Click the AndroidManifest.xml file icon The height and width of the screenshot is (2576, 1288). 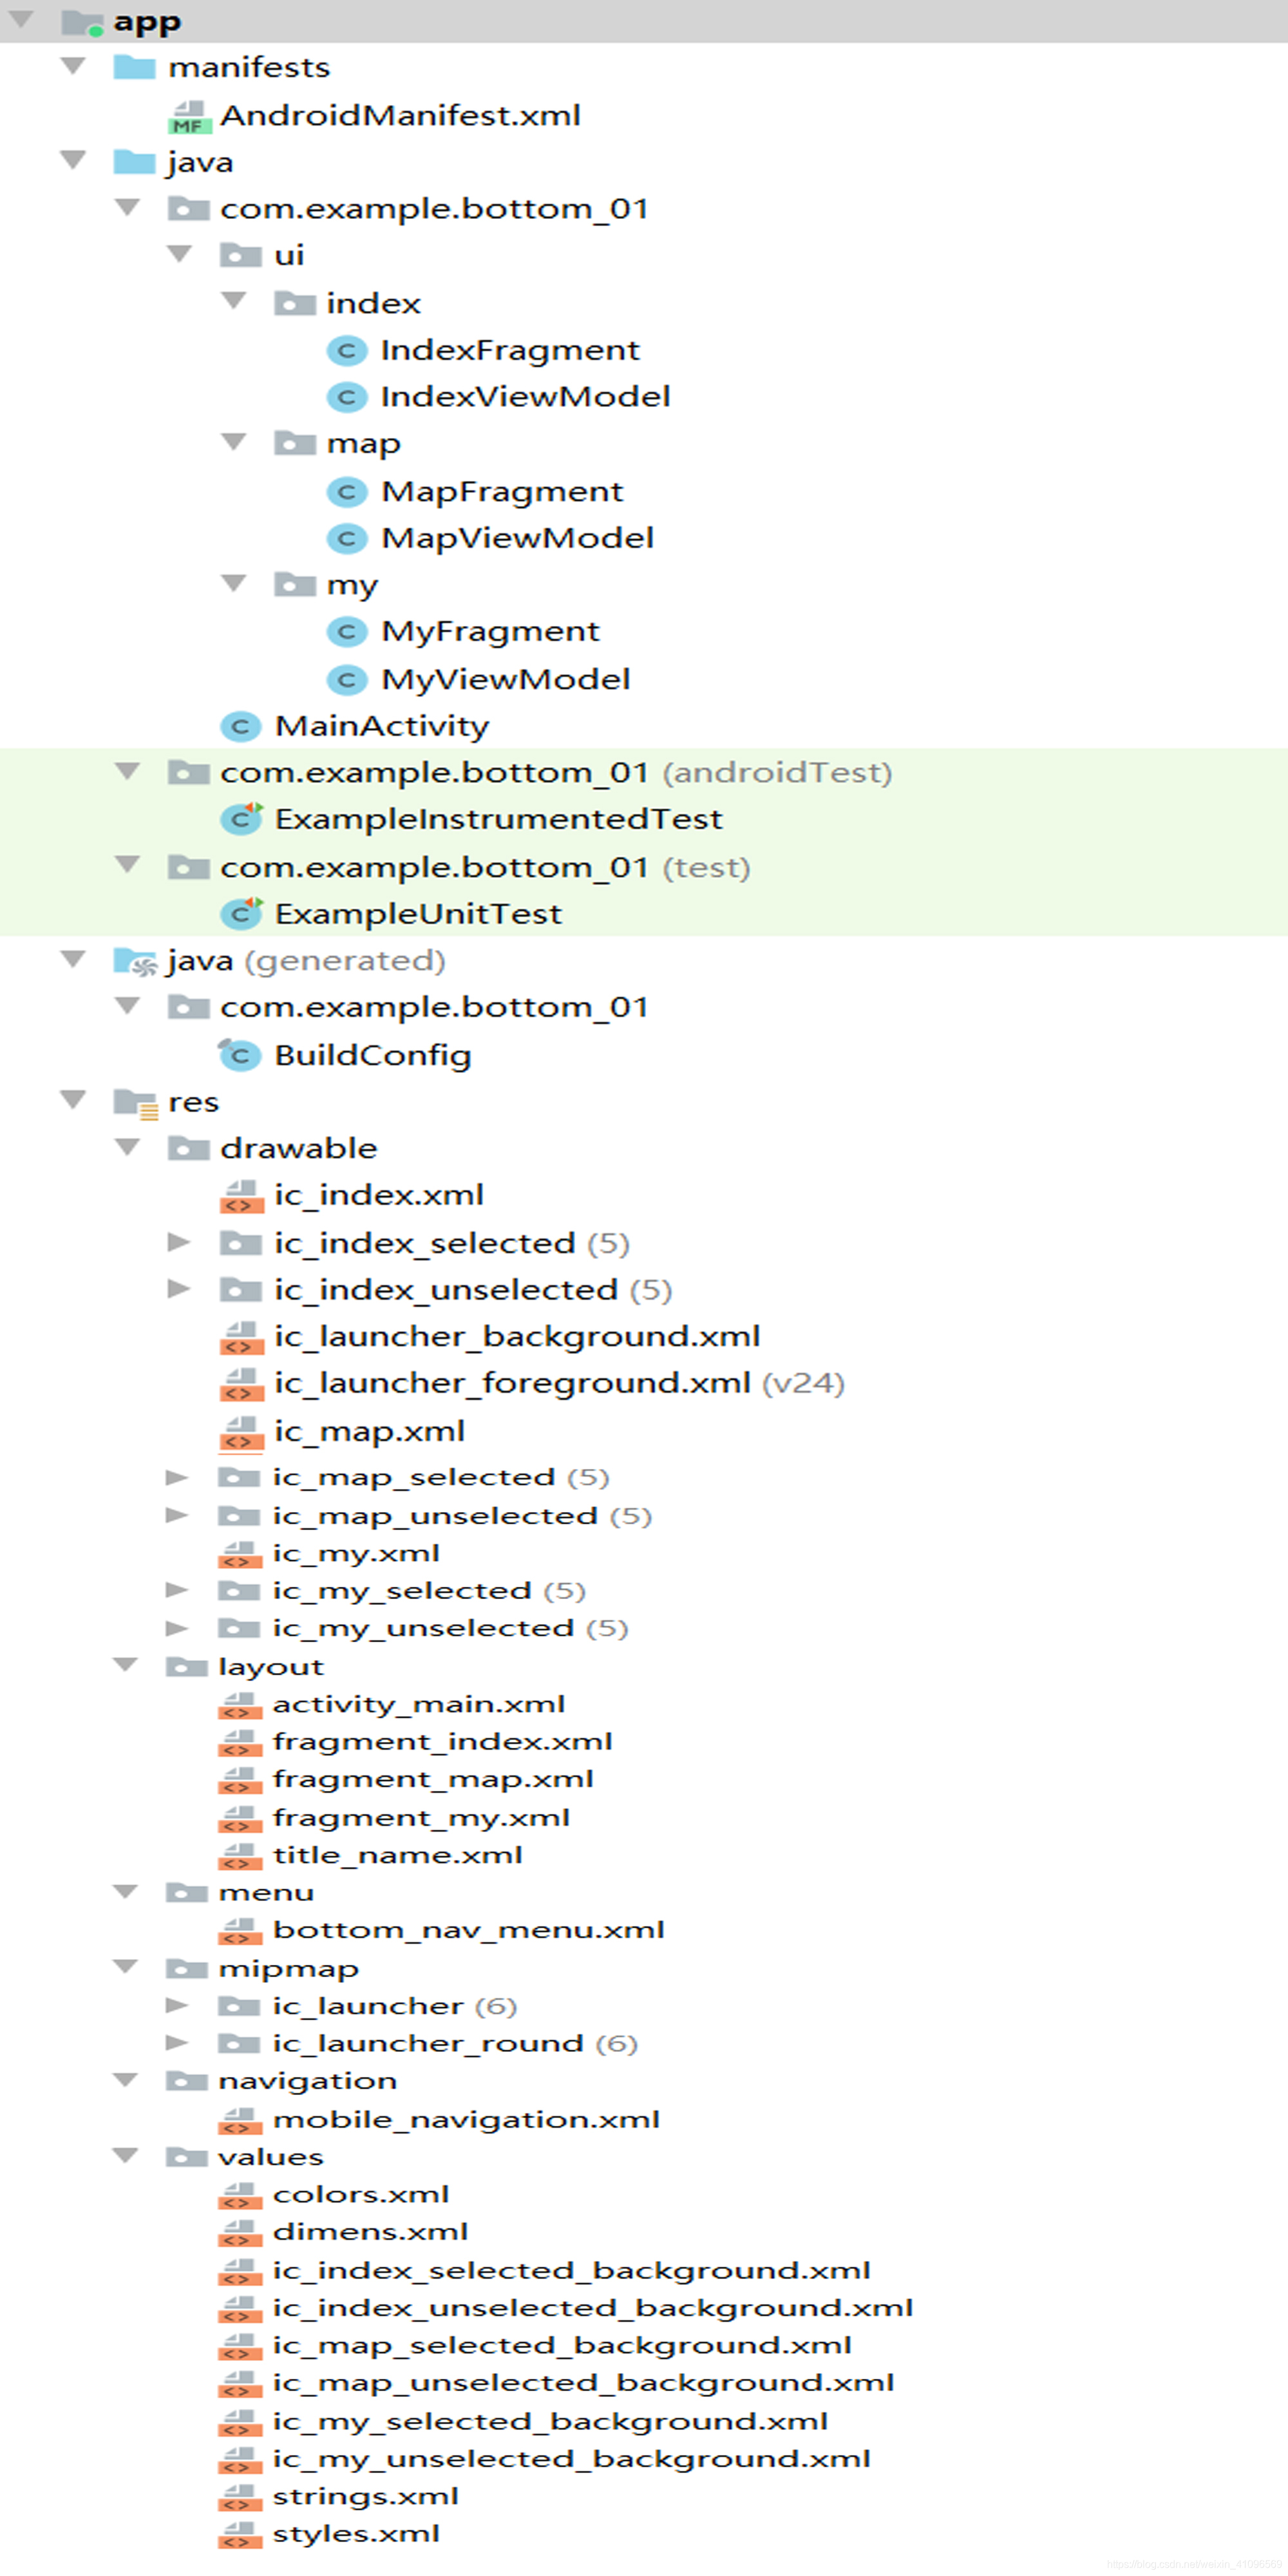(x=189, y=116)
